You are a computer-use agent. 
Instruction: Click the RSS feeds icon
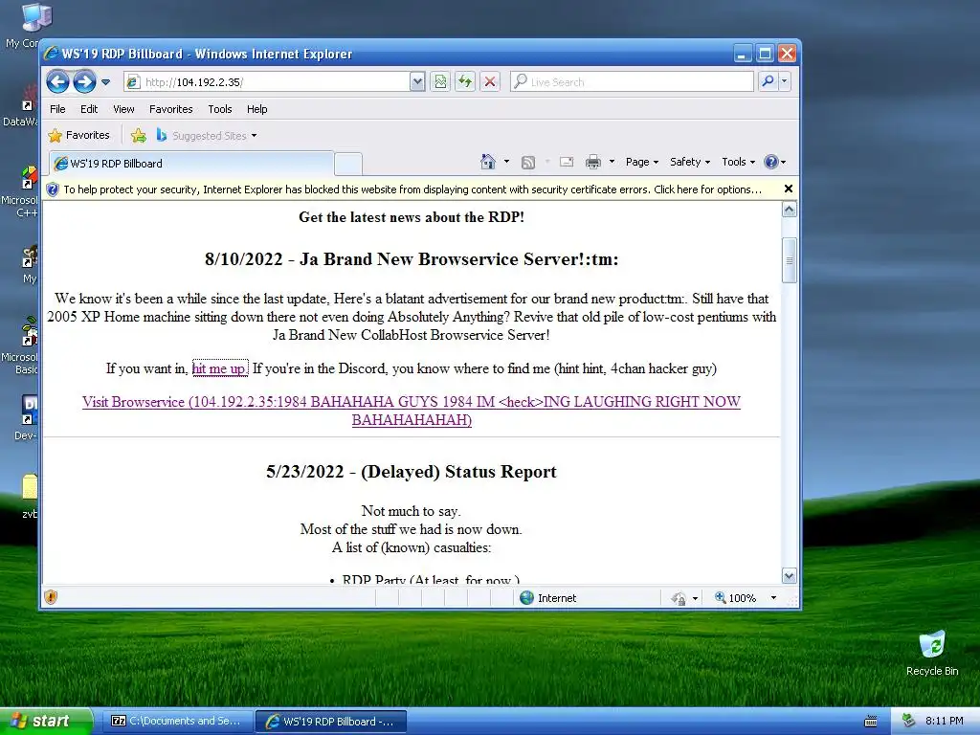528,163
